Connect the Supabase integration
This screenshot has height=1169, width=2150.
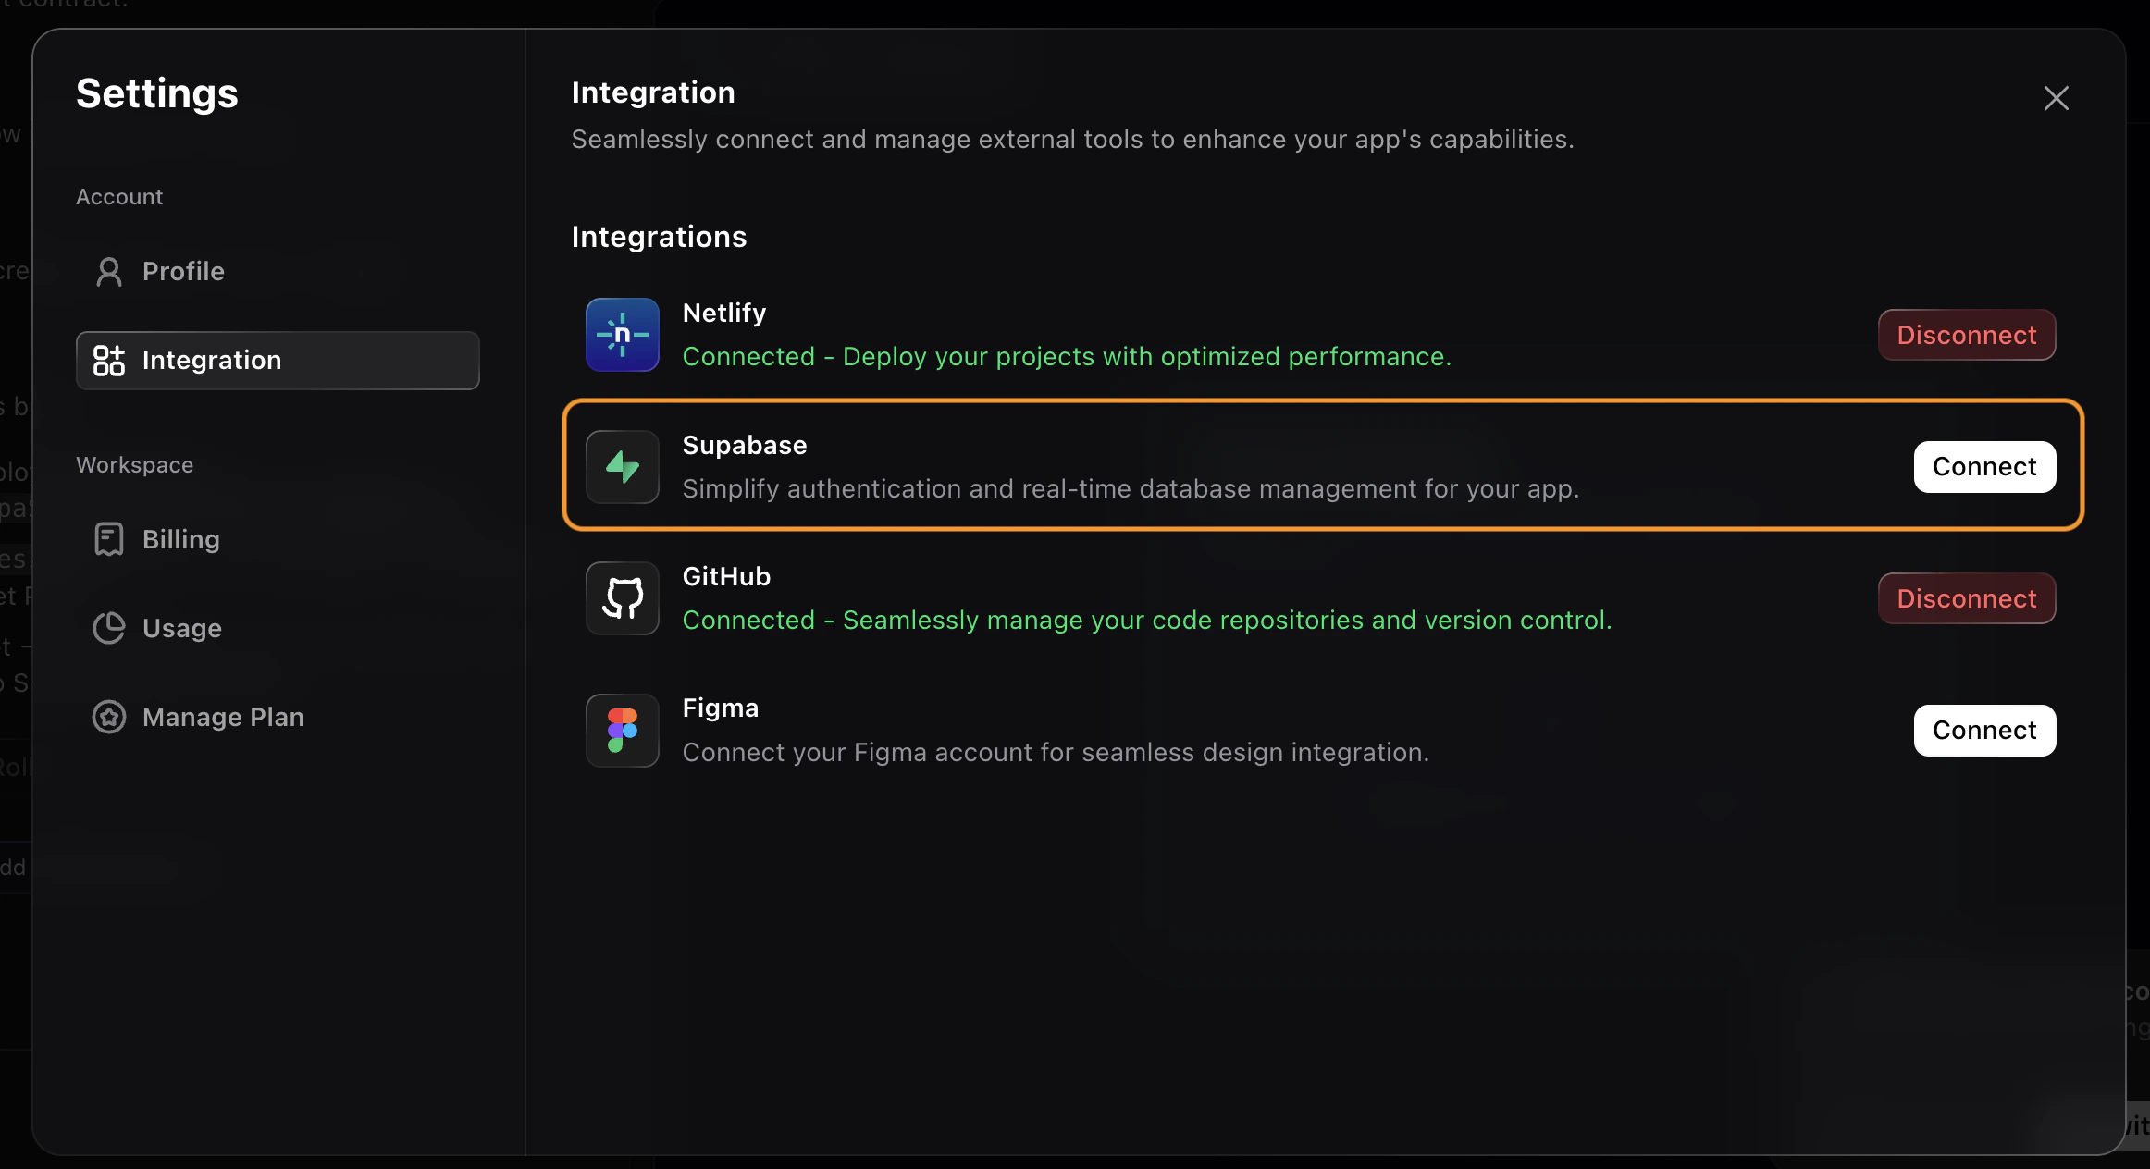tap(1984, 467)
